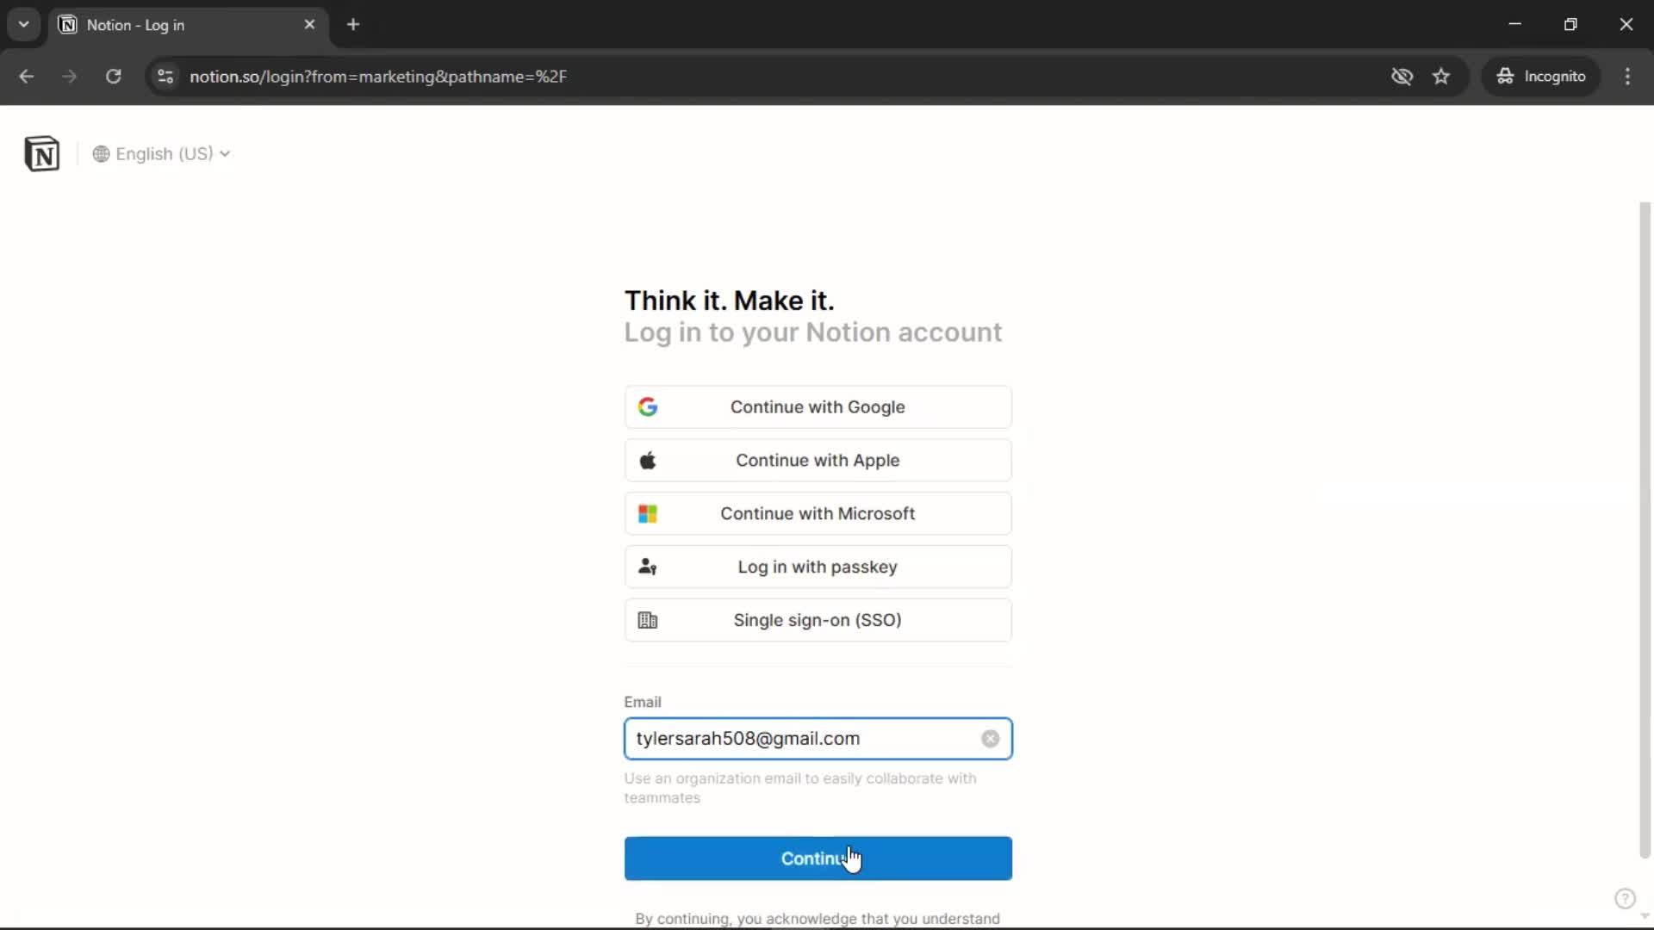Click the Incognito indicator
Image resolution: width=1654 pixels, height=930 pixels.
[1541, 77]
